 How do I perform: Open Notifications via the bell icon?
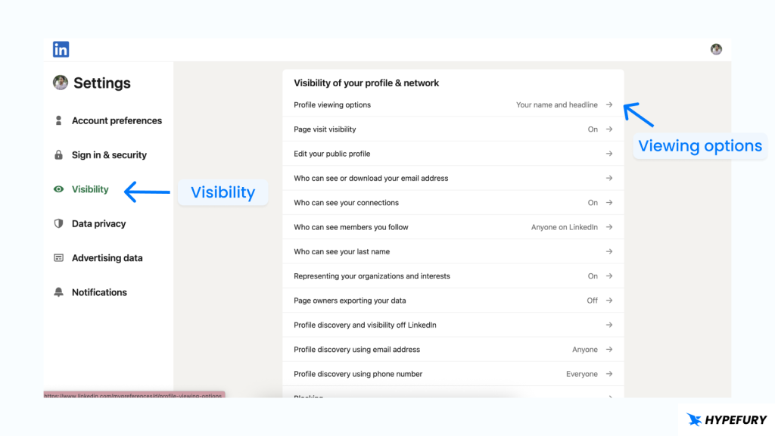pos(58,292)
